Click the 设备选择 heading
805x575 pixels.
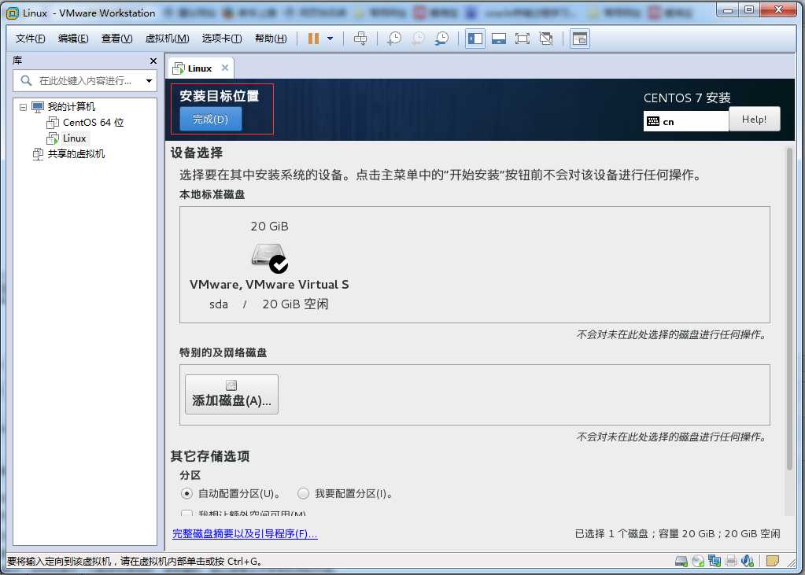coord(197,153)
